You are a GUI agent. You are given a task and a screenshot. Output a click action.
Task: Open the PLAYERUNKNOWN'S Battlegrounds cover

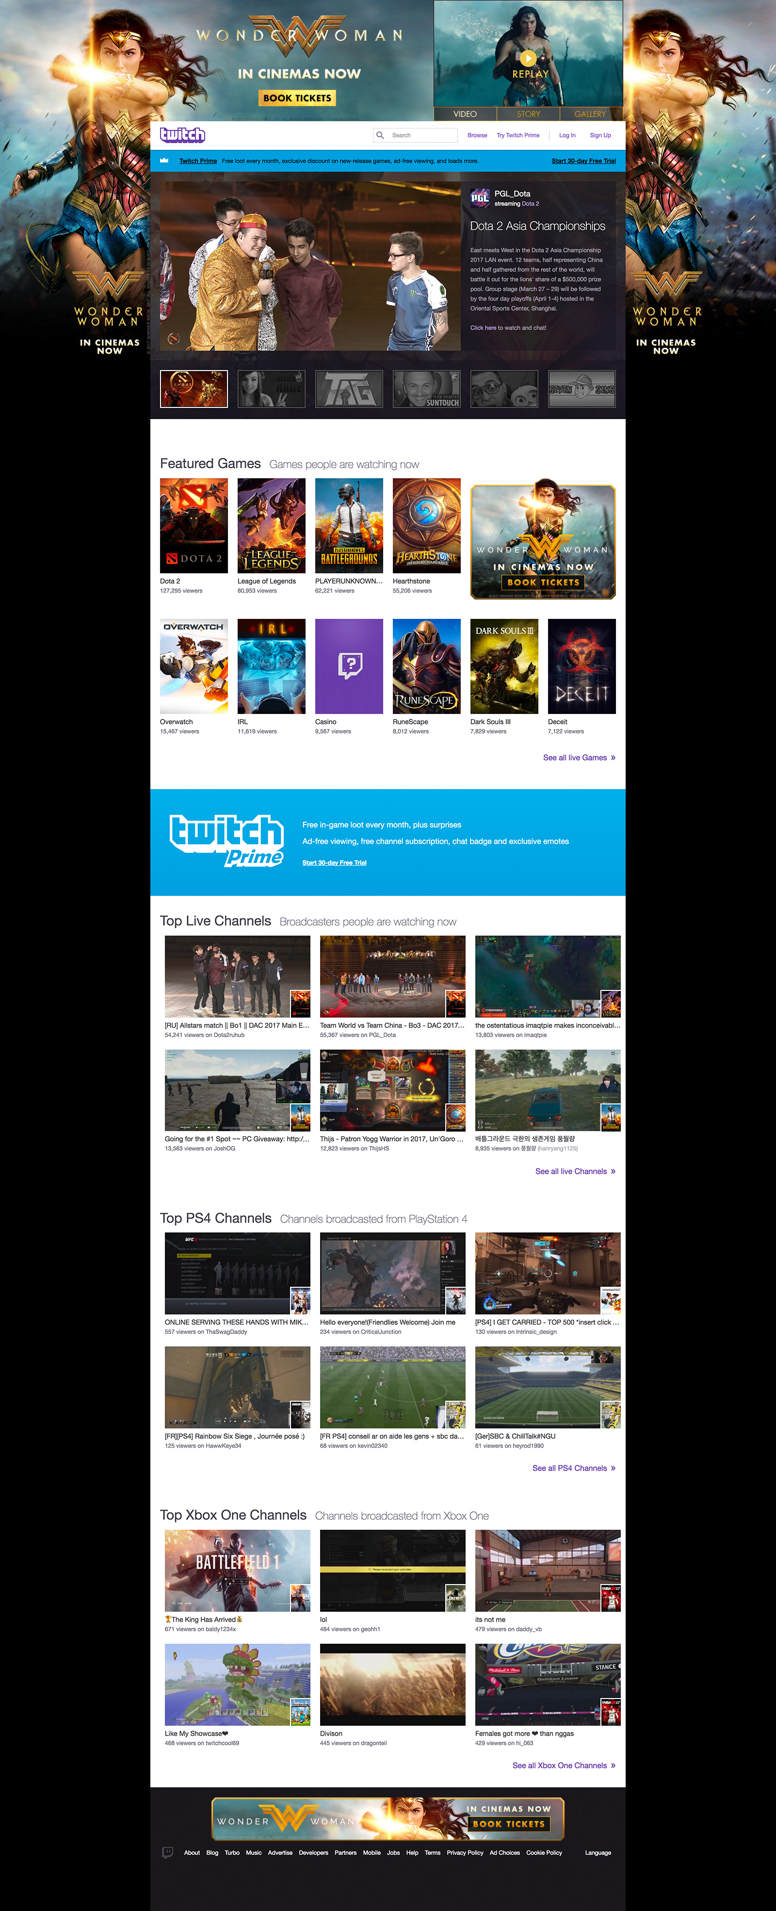(x=349, y=525)
